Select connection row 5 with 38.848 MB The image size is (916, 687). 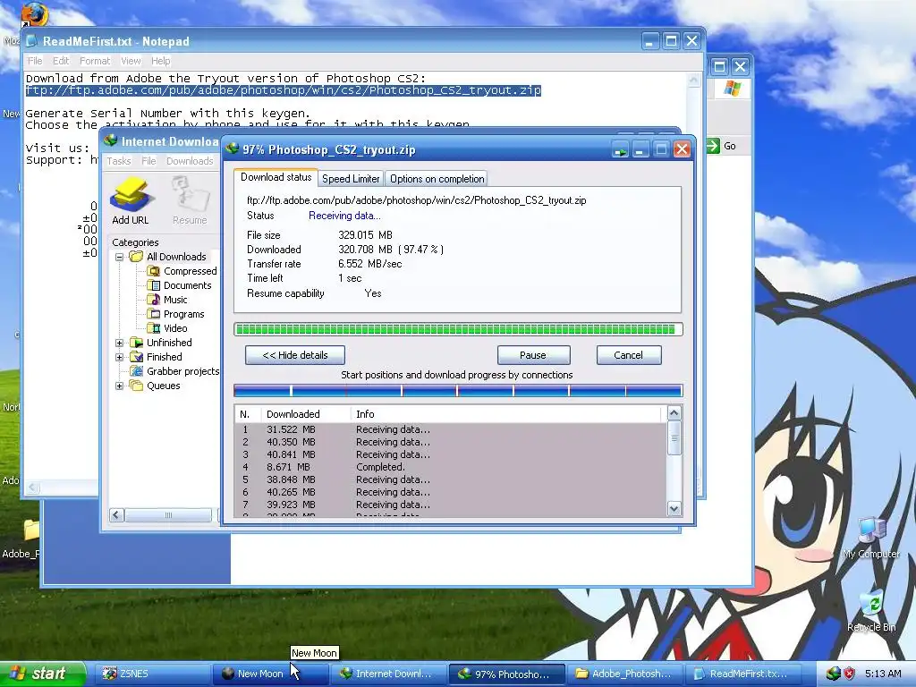click(450, 479)
